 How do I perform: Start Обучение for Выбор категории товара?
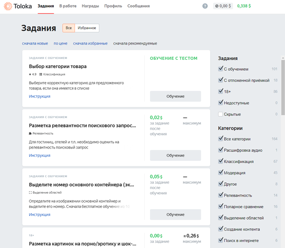[x=176, y=96]
